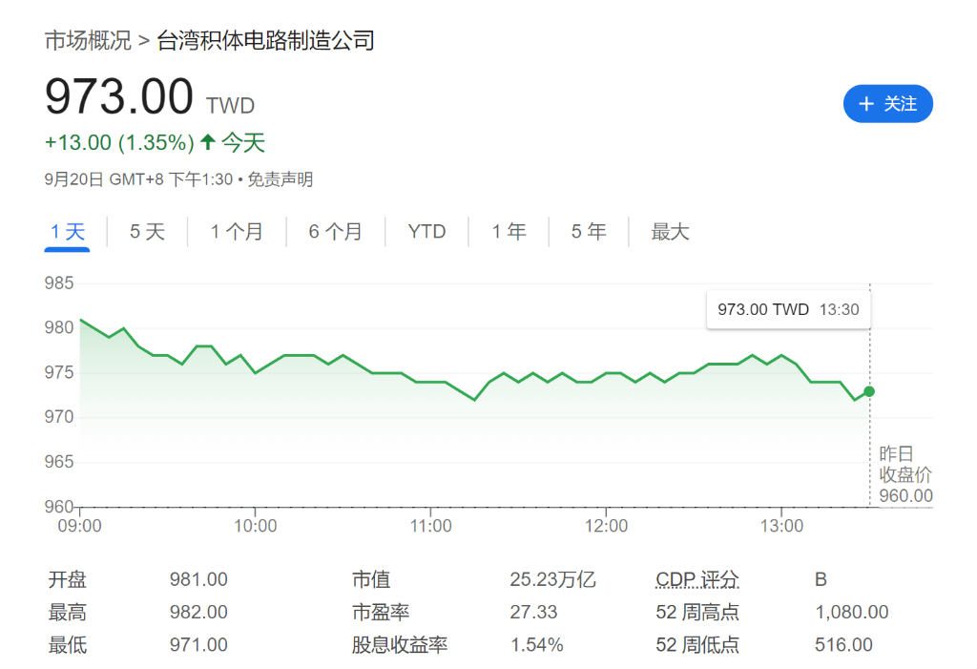The height and width of the screenshot is (669, 977).
Task: Open the 免责声明 disclaimer link
Action: click(281, 179)
